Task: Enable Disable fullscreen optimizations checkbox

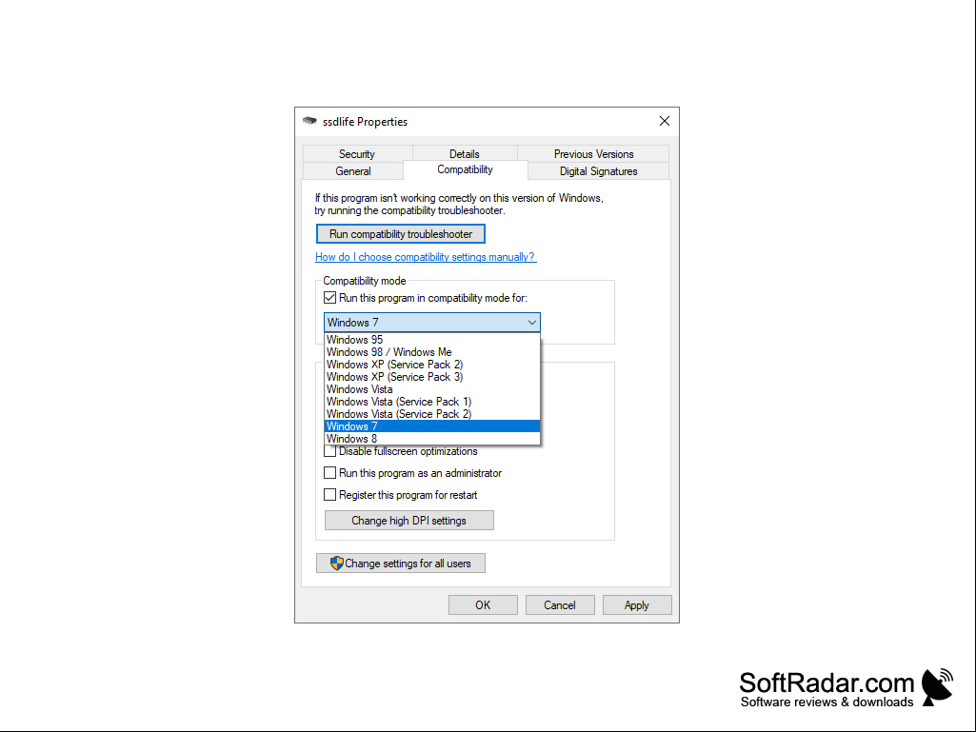Action: [329, 451]
